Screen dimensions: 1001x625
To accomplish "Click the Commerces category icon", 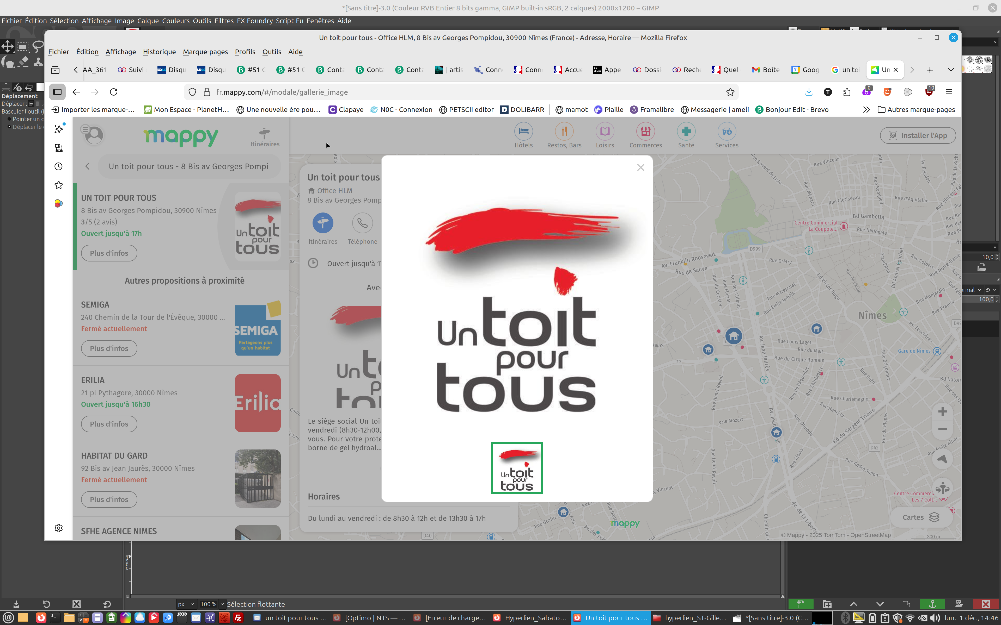I will (x=645, y=132).
